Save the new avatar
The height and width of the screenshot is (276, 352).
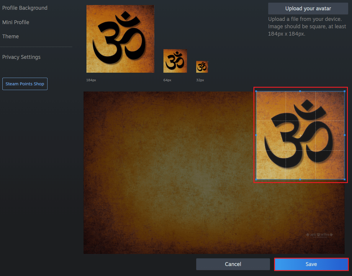[x=311, y=264]
